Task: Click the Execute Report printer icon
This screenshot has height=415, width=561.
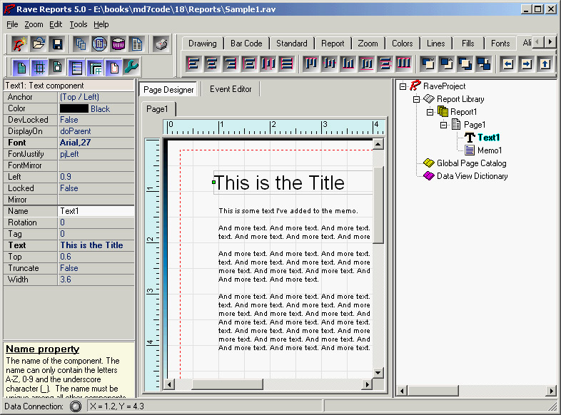Action: coord(161,44)
